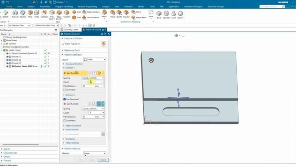Open the Method dropdown set to Simple
296x167 pixels.
(x=94, y=153)
